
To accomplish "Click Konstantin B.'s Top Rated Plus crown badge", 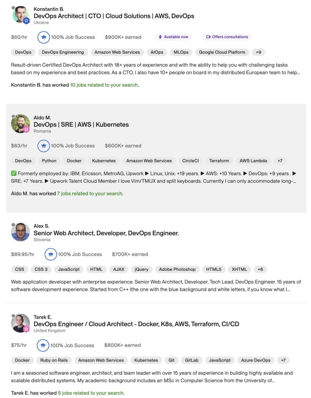I will pyautogui.click(x=44, y=37).
